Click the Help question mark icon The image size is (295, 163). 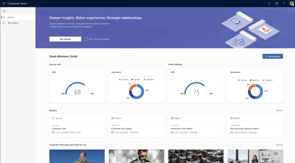[284, 3]
